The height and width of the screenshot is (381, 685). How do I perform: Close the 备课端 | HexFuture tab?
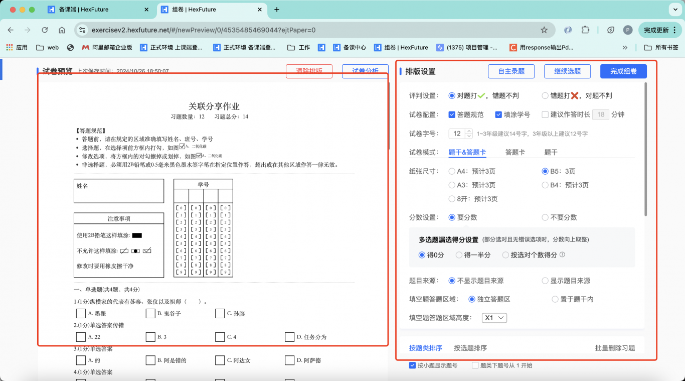click(x=146, y=10)
